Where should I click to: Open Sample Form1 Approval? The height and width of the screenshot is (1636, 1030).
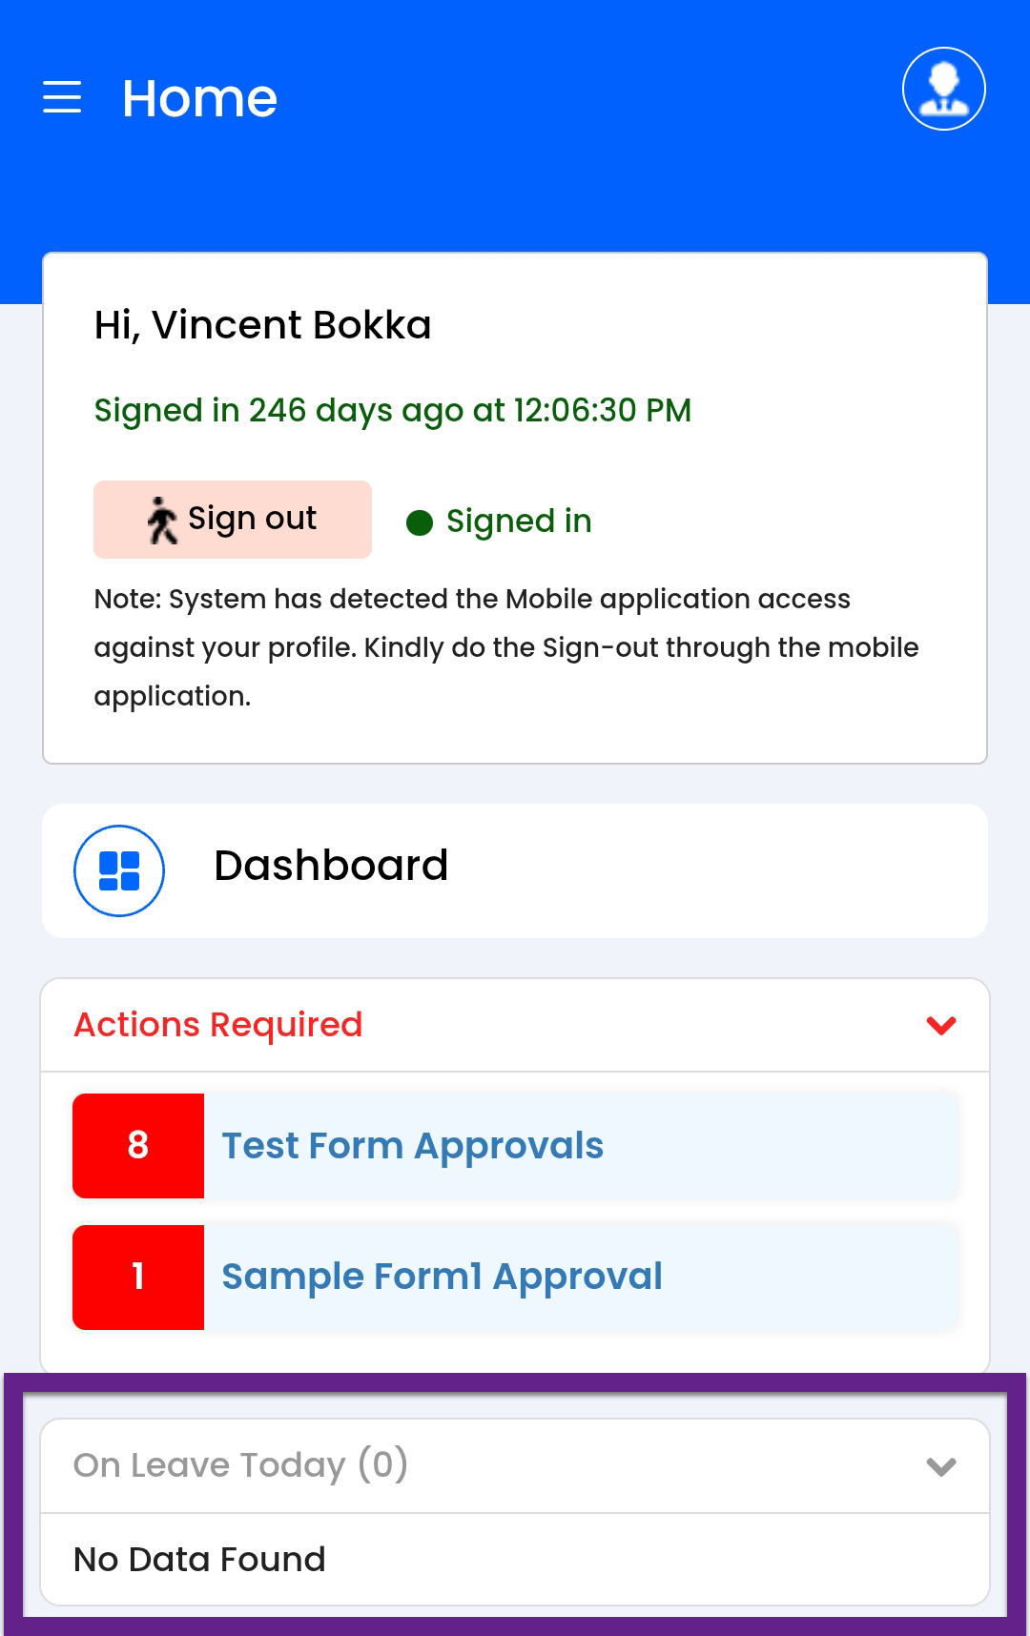(x=442, y=1277)
